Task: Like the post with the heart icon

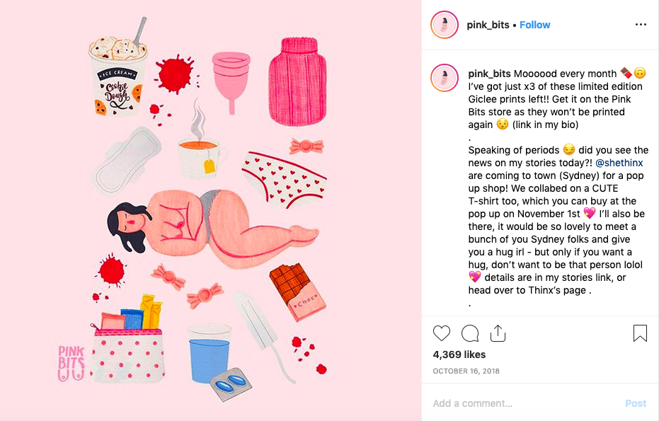Action: coord(441,333)
